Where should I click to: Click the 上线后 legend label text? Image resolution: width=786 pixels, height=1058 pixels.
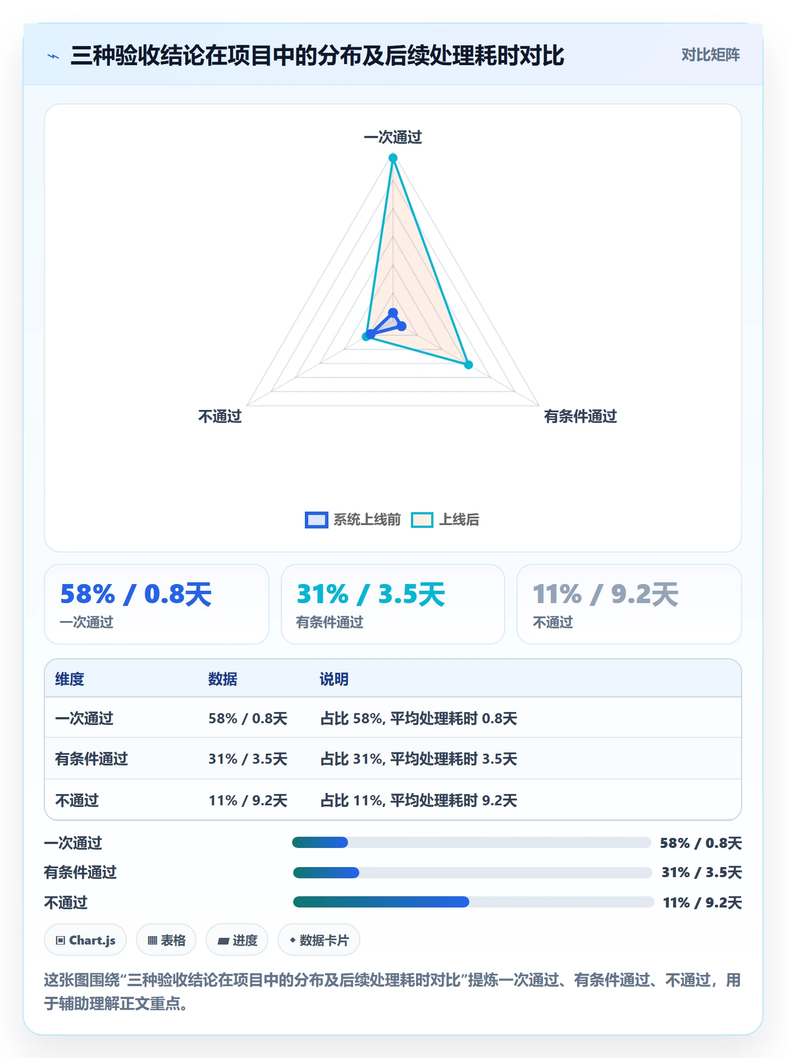(459, 519)
